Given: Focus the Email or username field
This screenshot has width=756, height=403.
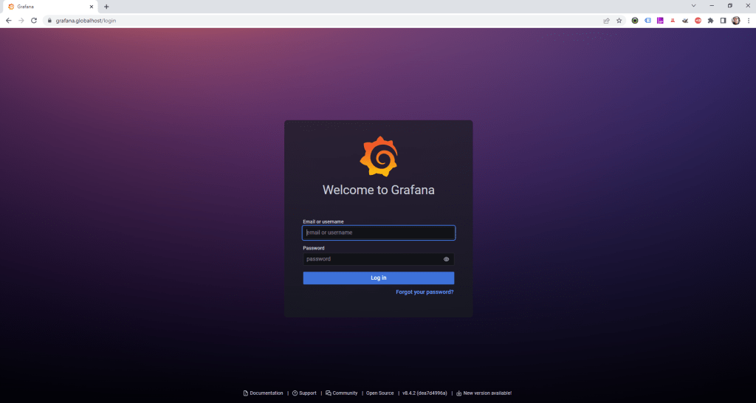Looking at the screenshot, I should tap(379, 232).
